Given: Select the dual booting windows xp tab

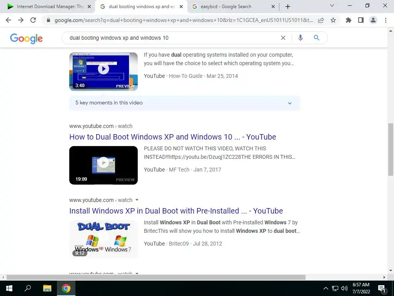Looking at the screenshot, I should coord(141,7).
